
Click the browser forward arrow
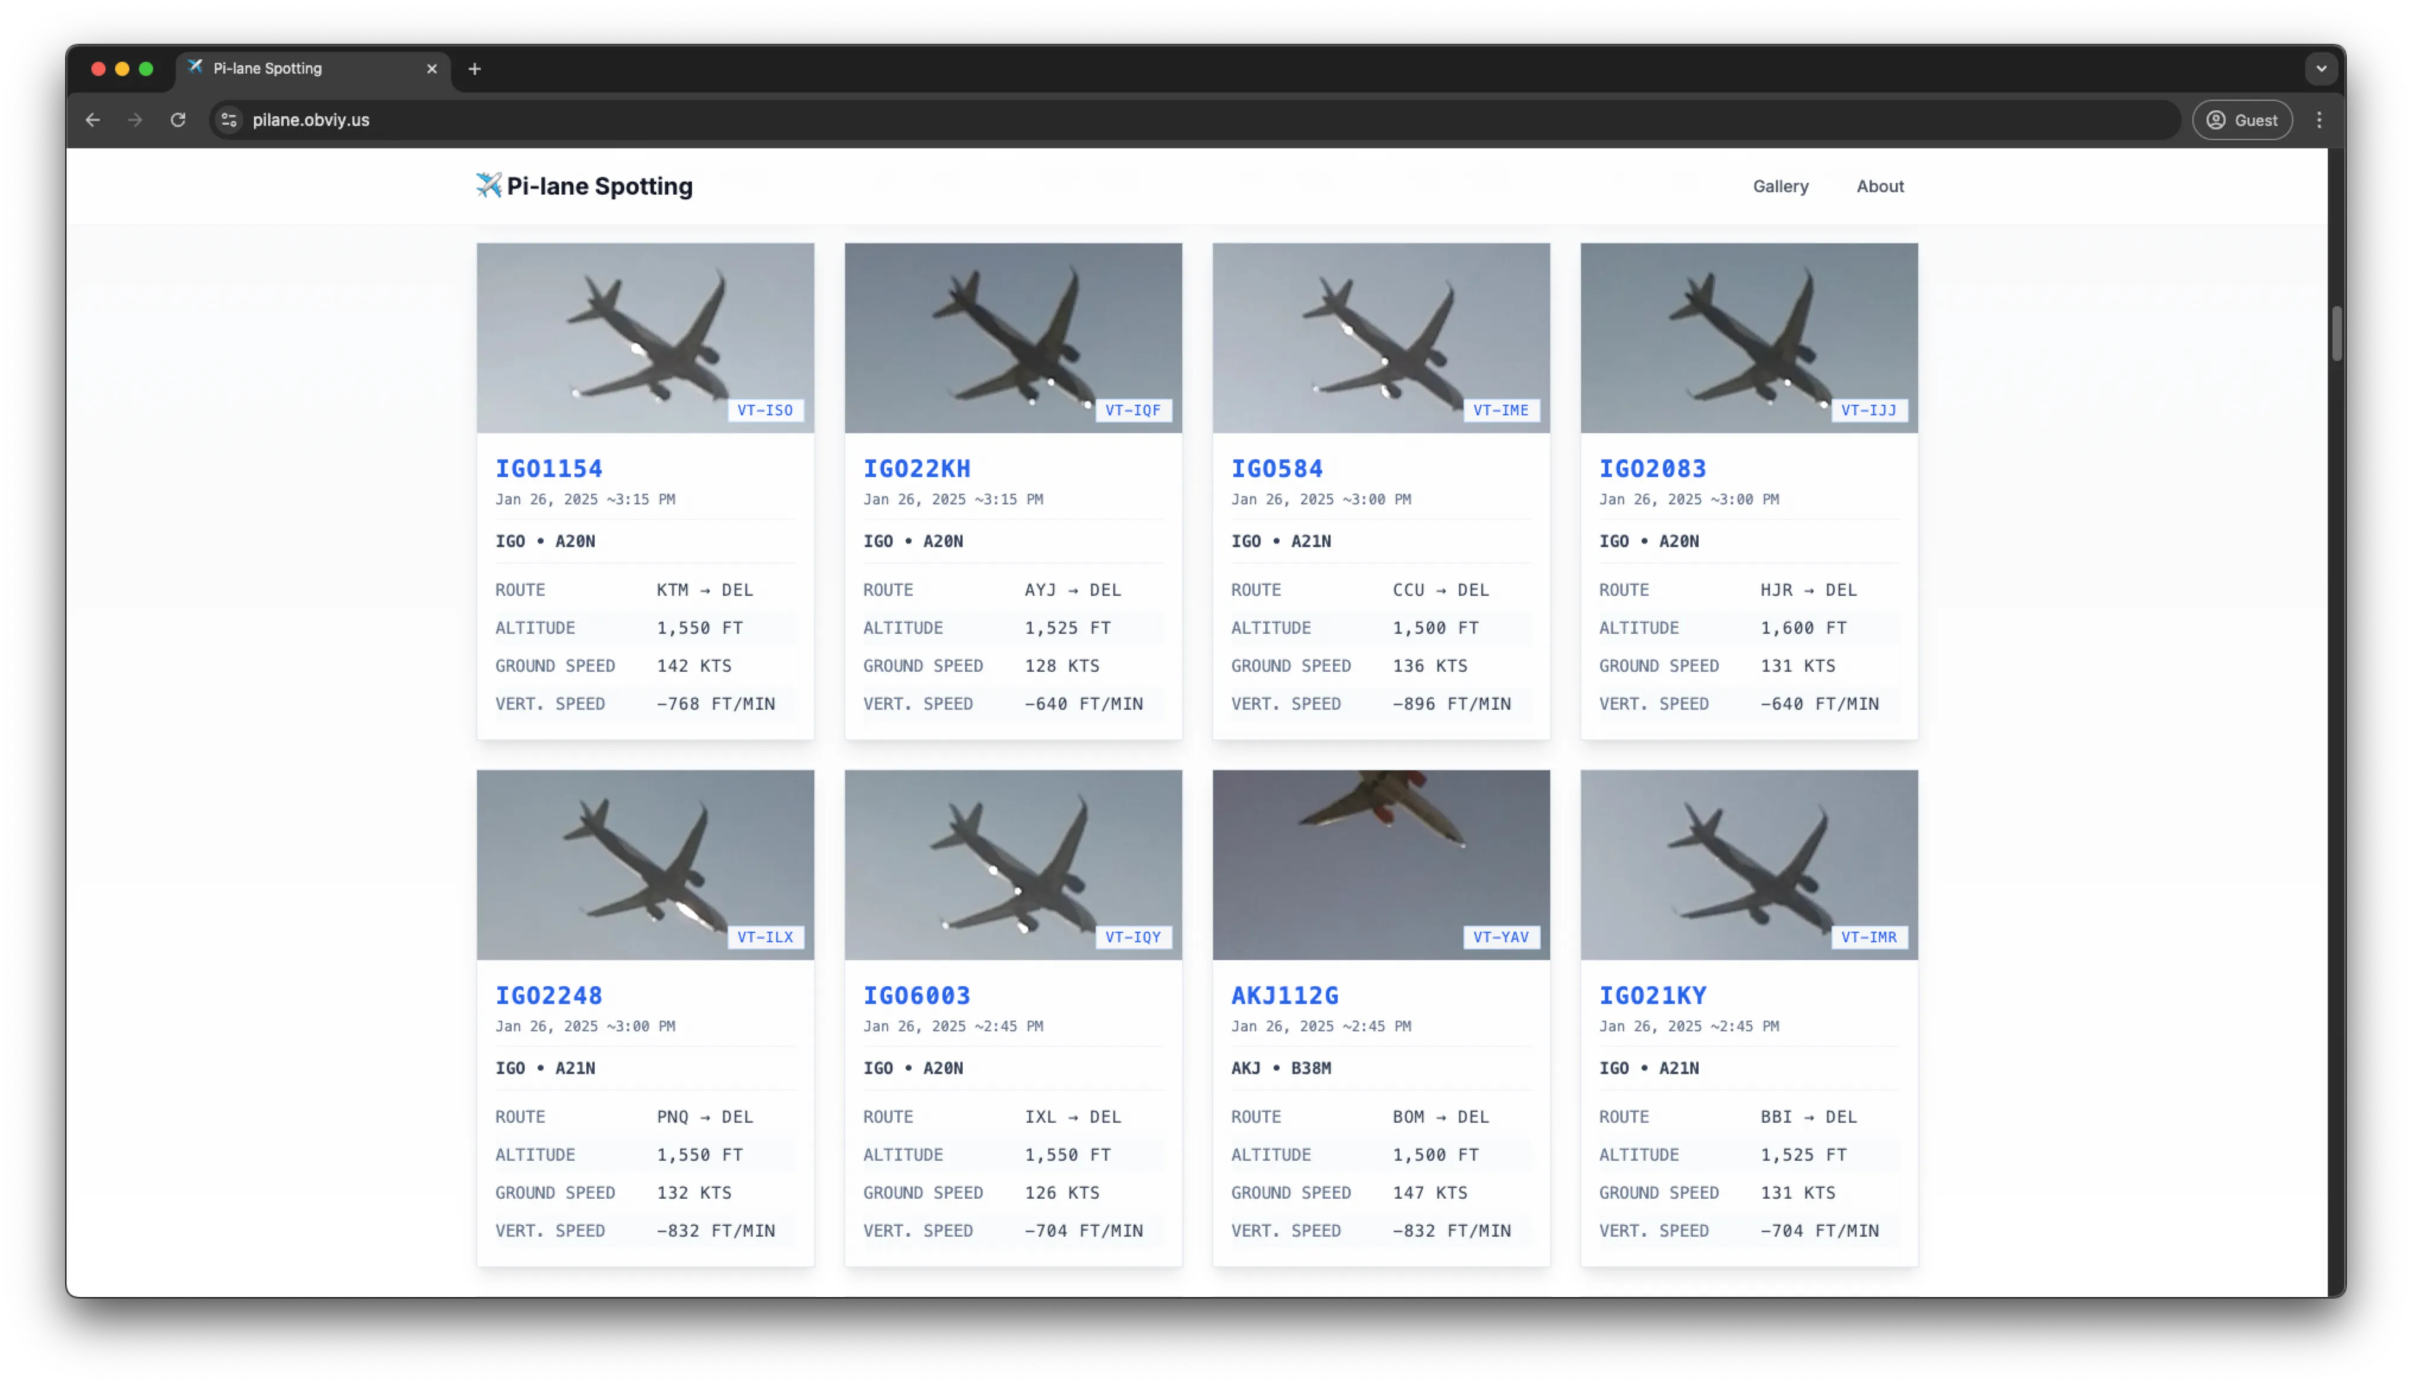click(x=135, y=120)
